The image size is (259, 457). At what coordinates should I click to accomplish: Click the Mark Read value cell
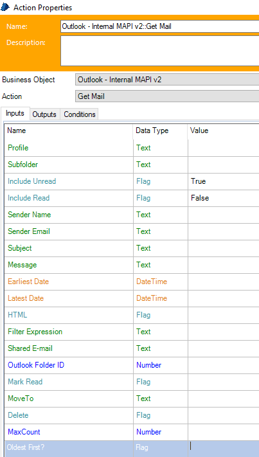pyautogui.click(x=224, y=382)
